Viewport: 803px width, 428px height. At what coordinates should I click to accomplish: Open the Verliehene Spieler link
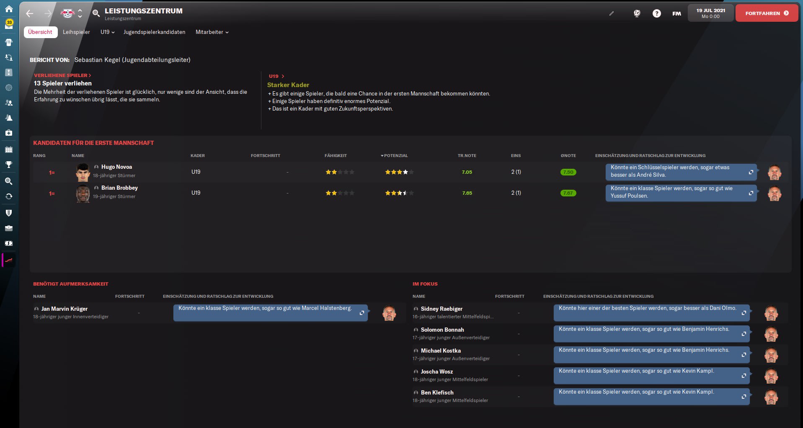click(62, 75)
